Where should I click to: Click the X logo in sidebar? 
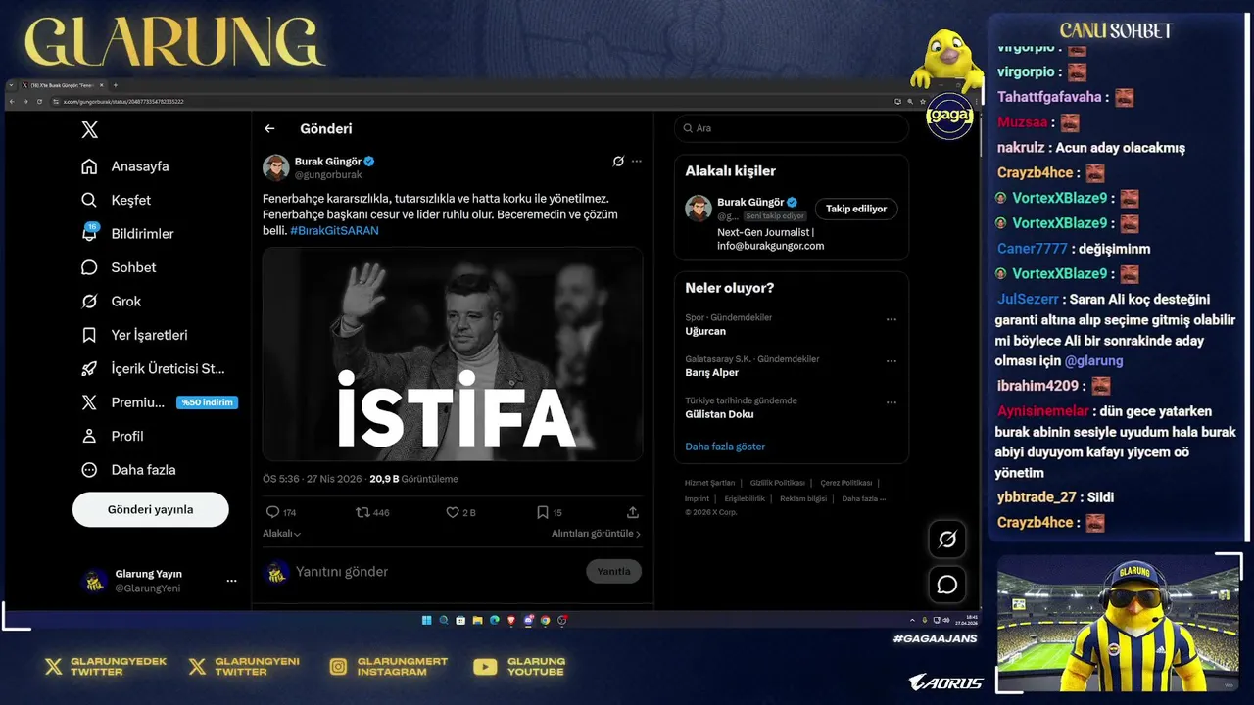coord(89,129)
